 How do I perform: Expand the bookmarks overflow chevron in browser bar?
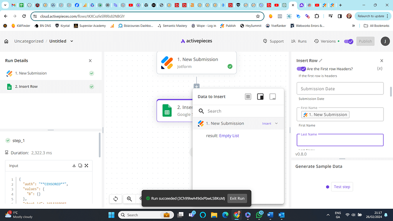(x=353, y=26)
